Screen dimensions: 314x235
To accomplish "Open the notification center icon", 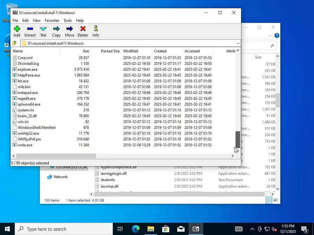I will (x=304, y=229).
